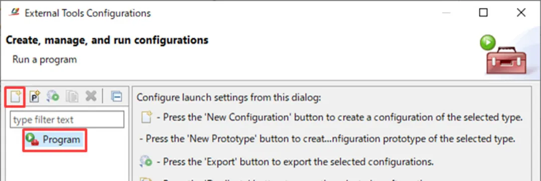Click the grayed Duplicate configuration icon
This screenshot has width=541, height=181.
72,97
